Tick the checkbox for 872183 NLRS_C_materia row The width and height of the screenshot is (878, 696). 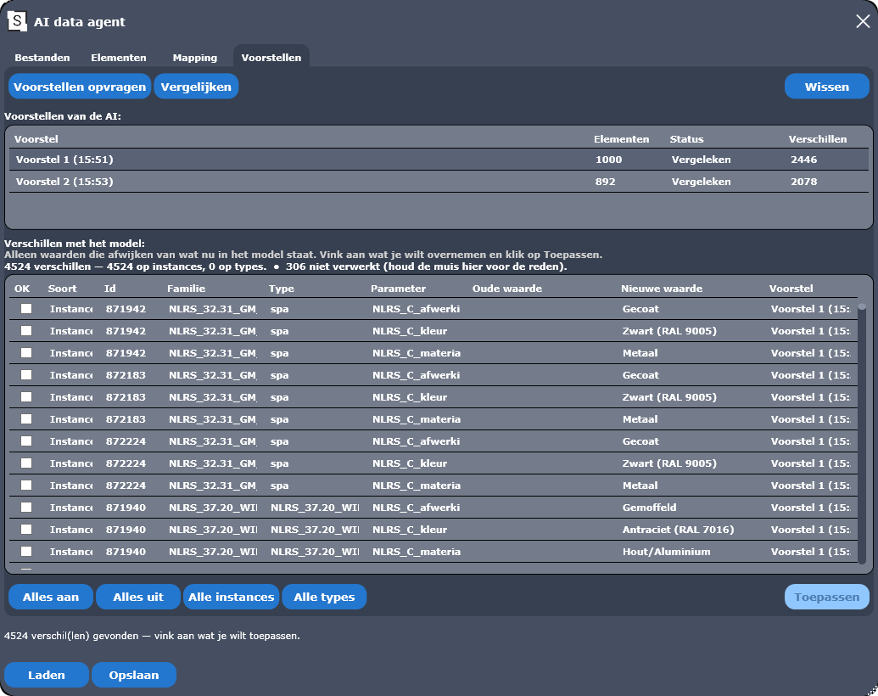pos(26,419)
